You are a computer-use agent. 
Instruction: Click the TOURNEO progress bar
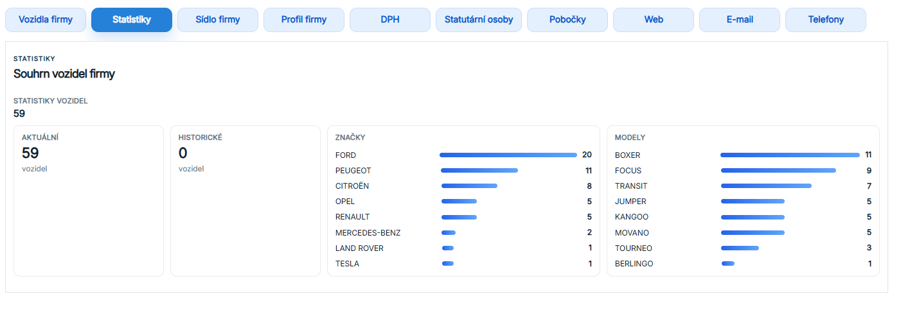(740, 248)
